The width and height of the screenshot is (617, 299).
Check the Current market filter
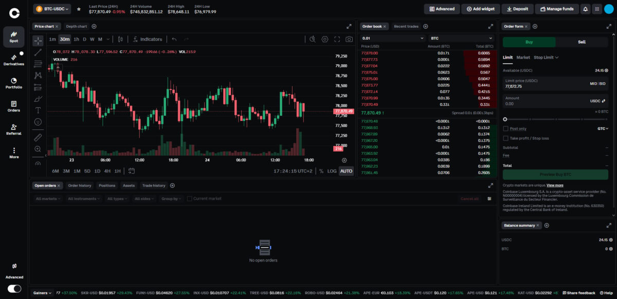[x=189, y=199]
